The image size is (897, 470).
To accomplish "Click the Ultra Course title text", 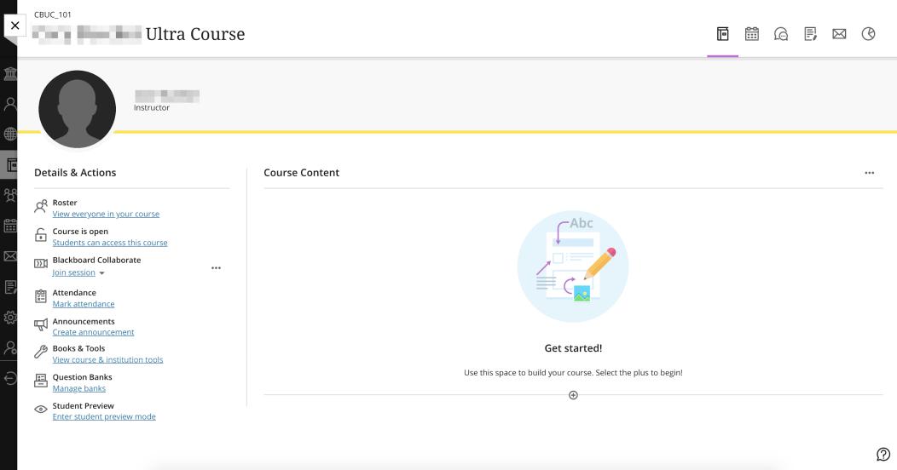I will point(195,34).
